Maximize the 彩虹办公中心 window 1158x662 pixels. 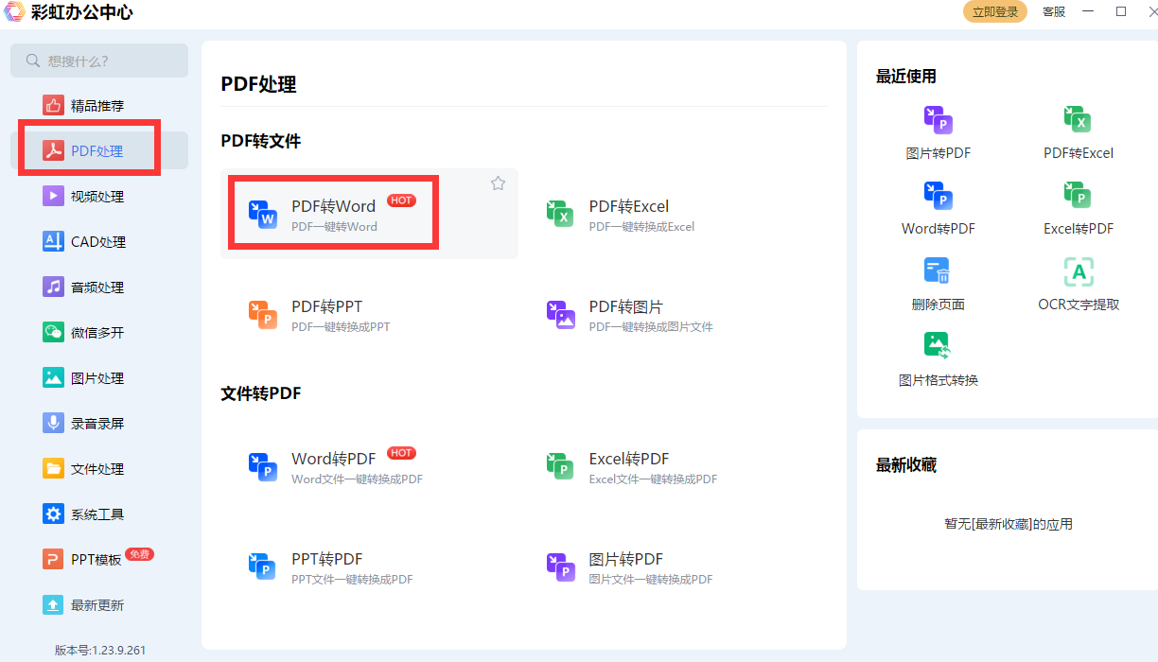click(1121, 11)
